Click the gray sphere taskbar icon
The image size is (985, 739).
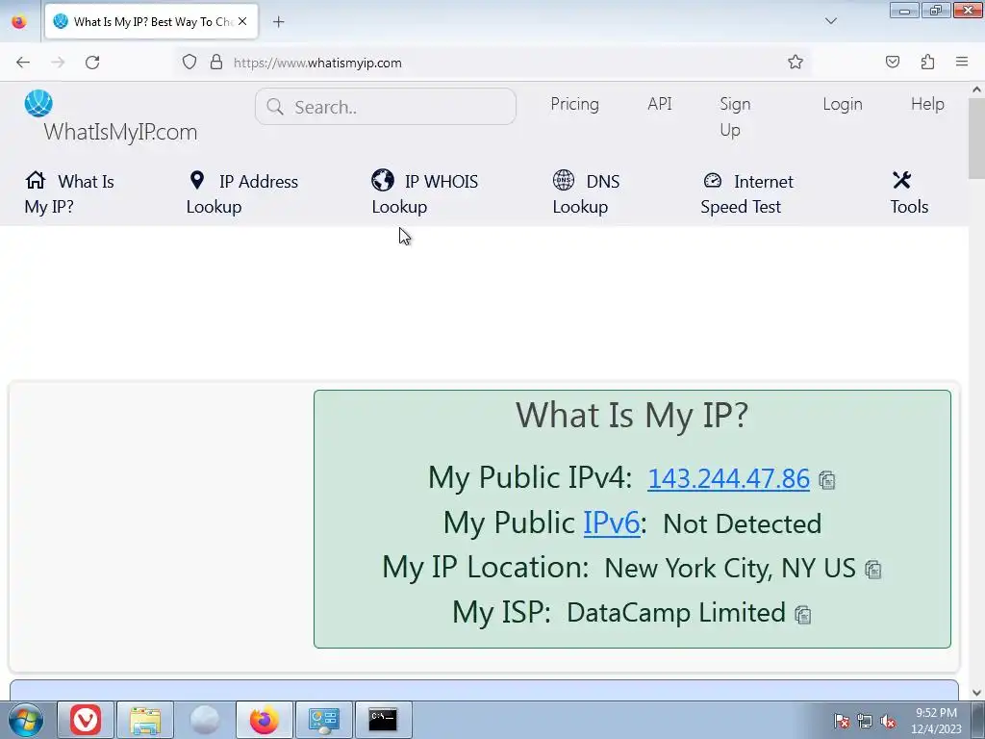click(x=205, y=720)
